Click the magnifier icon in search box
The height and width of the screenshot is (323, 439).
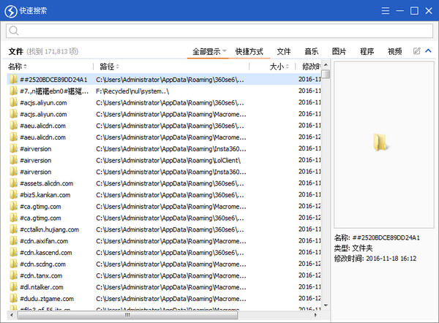[x=14, y=31]
